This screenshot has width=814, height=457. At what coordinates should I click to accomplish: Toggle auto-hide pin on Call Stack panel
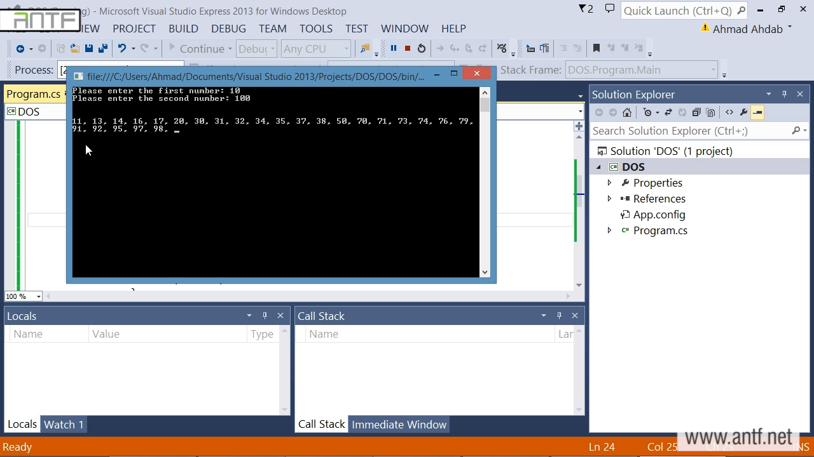(x=559, y=315)
